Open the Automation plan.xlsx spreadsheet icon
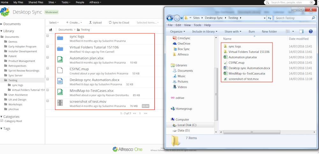 coord(60,59)
